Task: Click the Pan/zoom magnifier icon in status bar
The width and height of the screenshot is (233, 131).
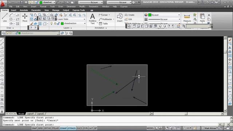Action: pos(170,128)
